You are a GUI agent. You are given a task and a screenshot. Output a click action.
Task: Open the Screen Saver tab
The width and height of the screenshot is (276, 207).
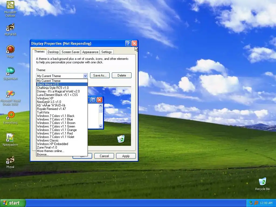[x=70, y=52]
